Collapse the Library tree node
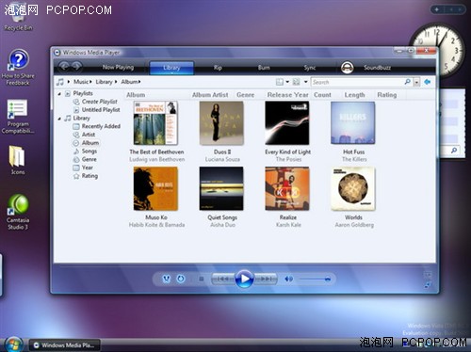 coord(59,119)
